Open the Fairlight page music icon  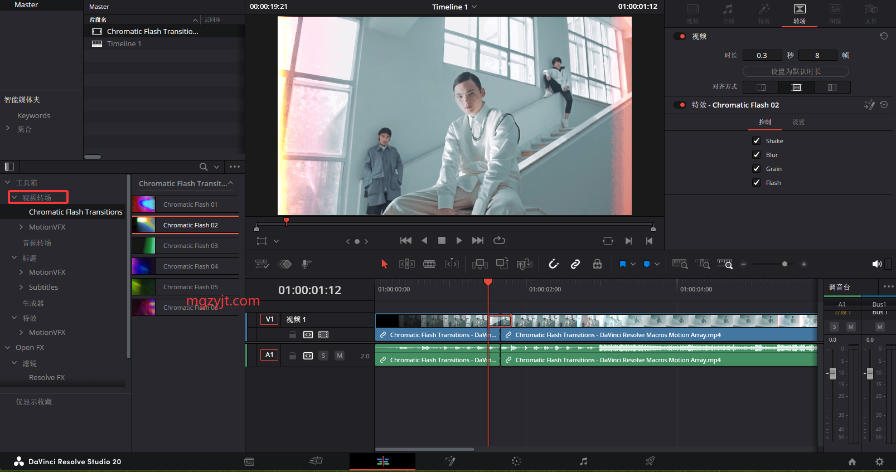[583, 461]
